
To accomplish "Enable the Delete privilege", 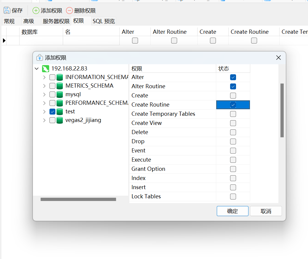I will [x=233, y=132].
